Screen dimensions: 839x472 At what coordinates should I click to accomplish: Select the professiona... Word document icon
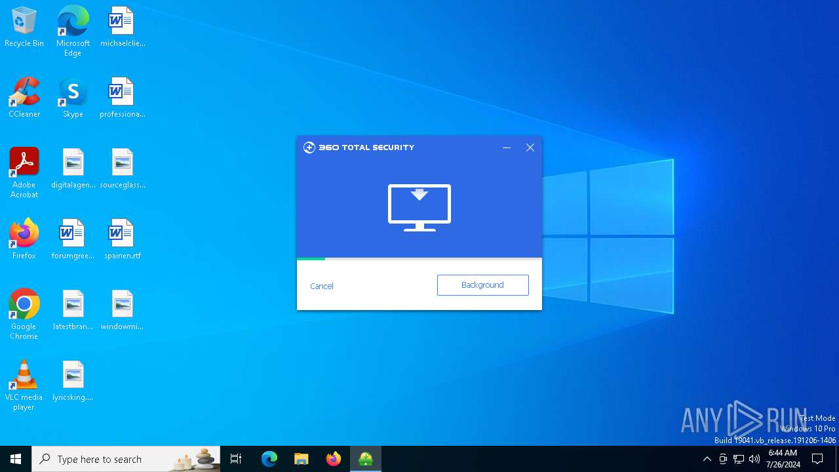pos(123,98)
